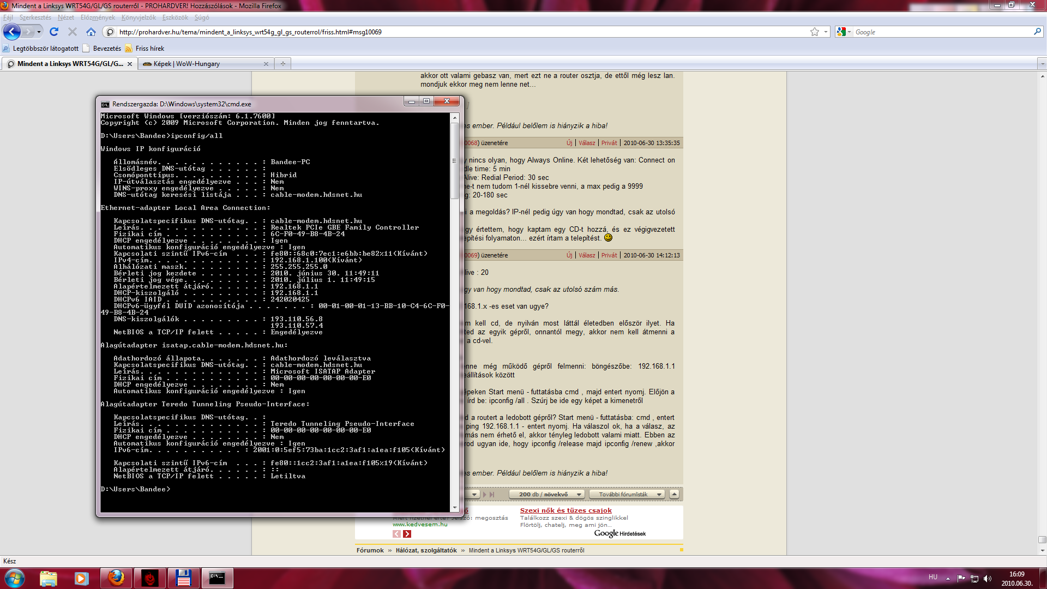Click Új link on 13:35:35 post

click(x=569, y=143)
